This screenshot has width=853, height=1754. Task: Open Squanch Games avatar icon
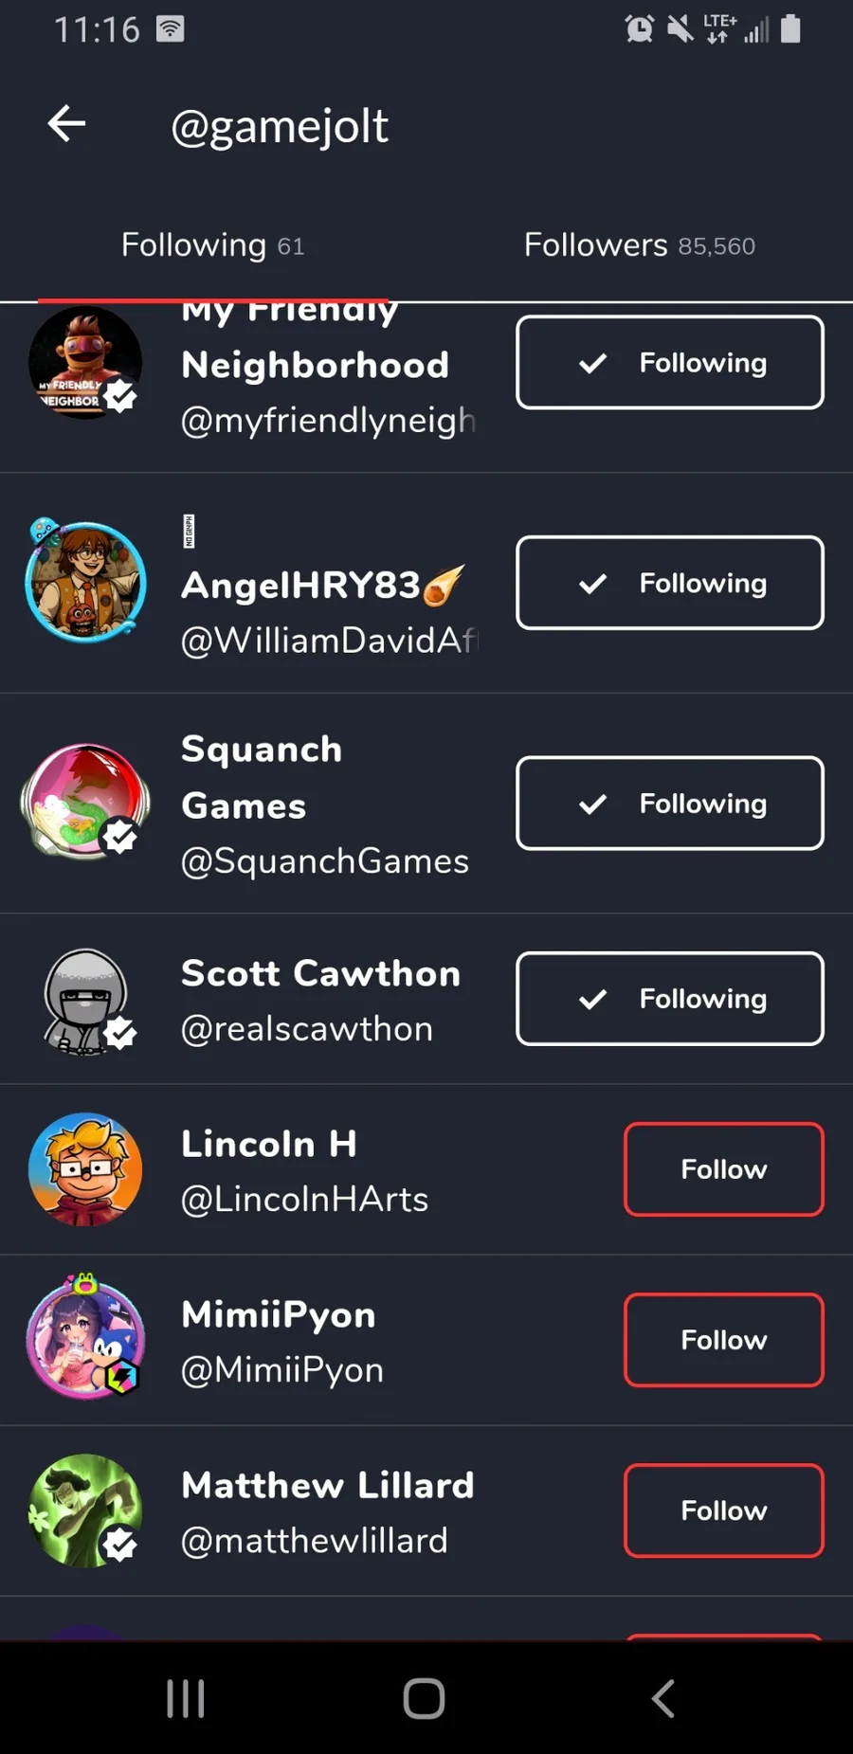pos(85,802)
